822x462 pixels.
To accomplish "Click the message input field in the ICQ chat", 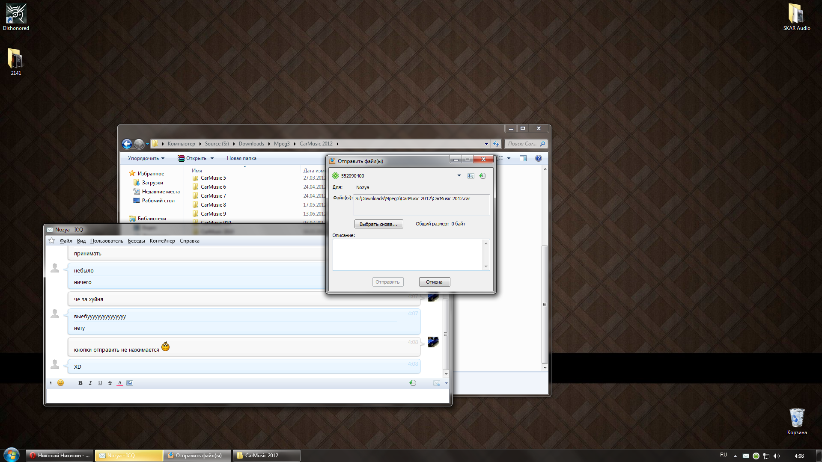I will click(248, 396).
